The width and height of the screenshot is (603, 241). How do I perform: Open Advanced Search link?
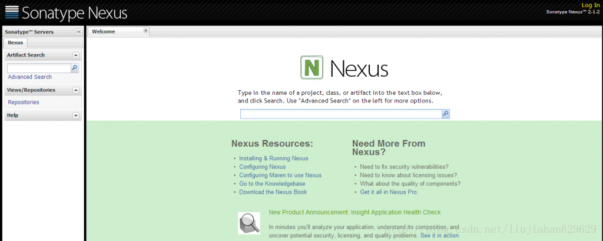29,77
